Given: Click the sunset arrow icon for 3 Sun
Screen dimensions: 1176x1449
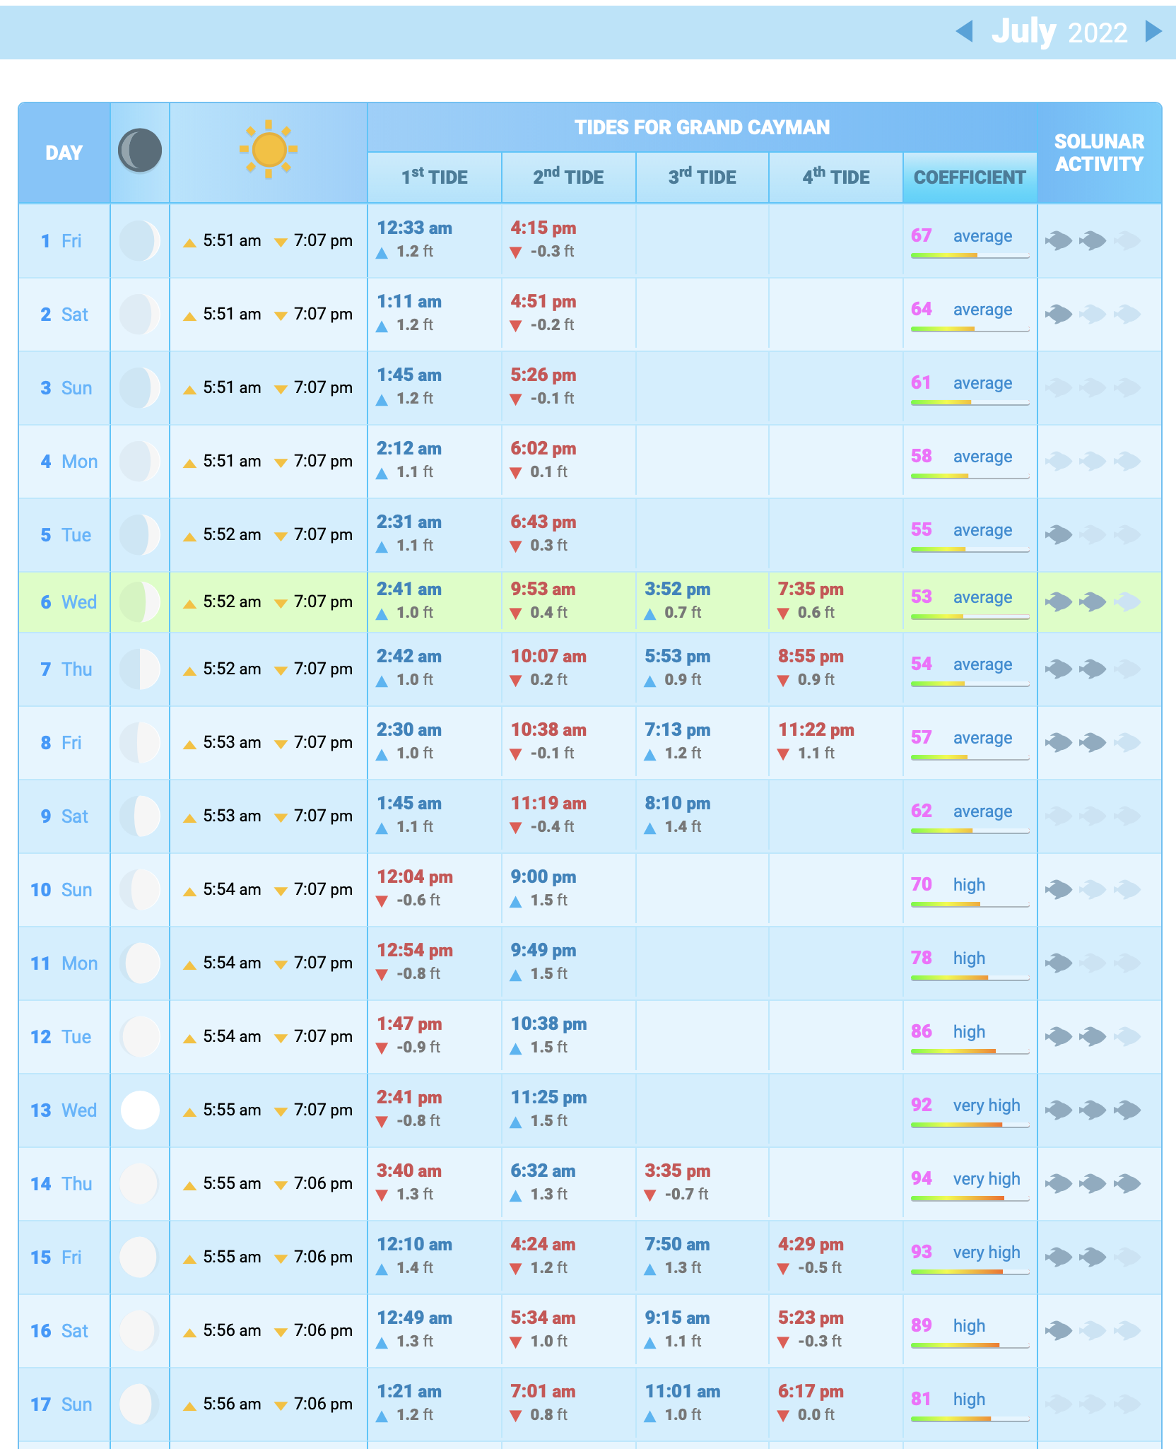Looking at the screenshot, I should 281,389.
